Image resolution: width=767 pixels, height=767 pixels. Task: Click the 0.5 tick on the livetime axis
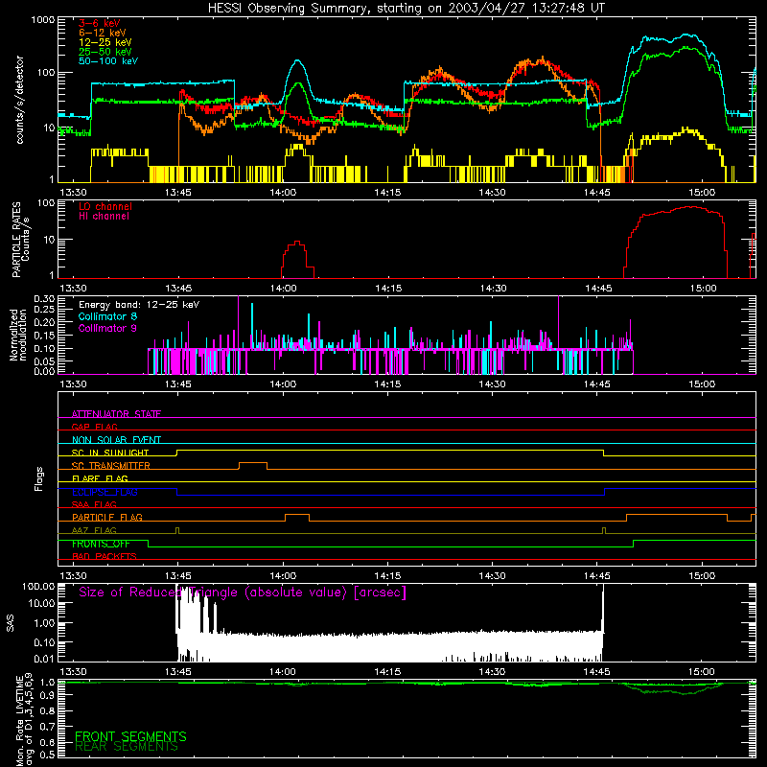click(x=48, y=755)
